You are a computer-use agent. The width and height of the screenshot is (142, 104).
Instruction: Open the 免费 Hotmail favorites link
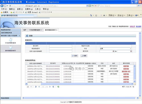[32, 12]
